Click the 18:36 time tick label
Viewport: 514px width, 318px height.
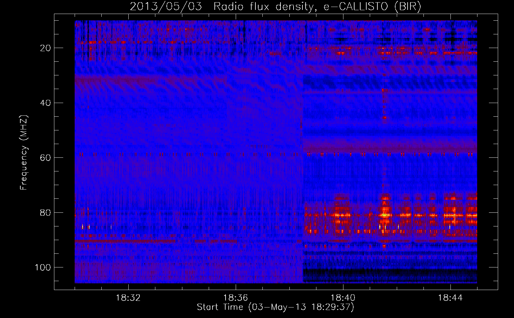[x=236, y=298]
